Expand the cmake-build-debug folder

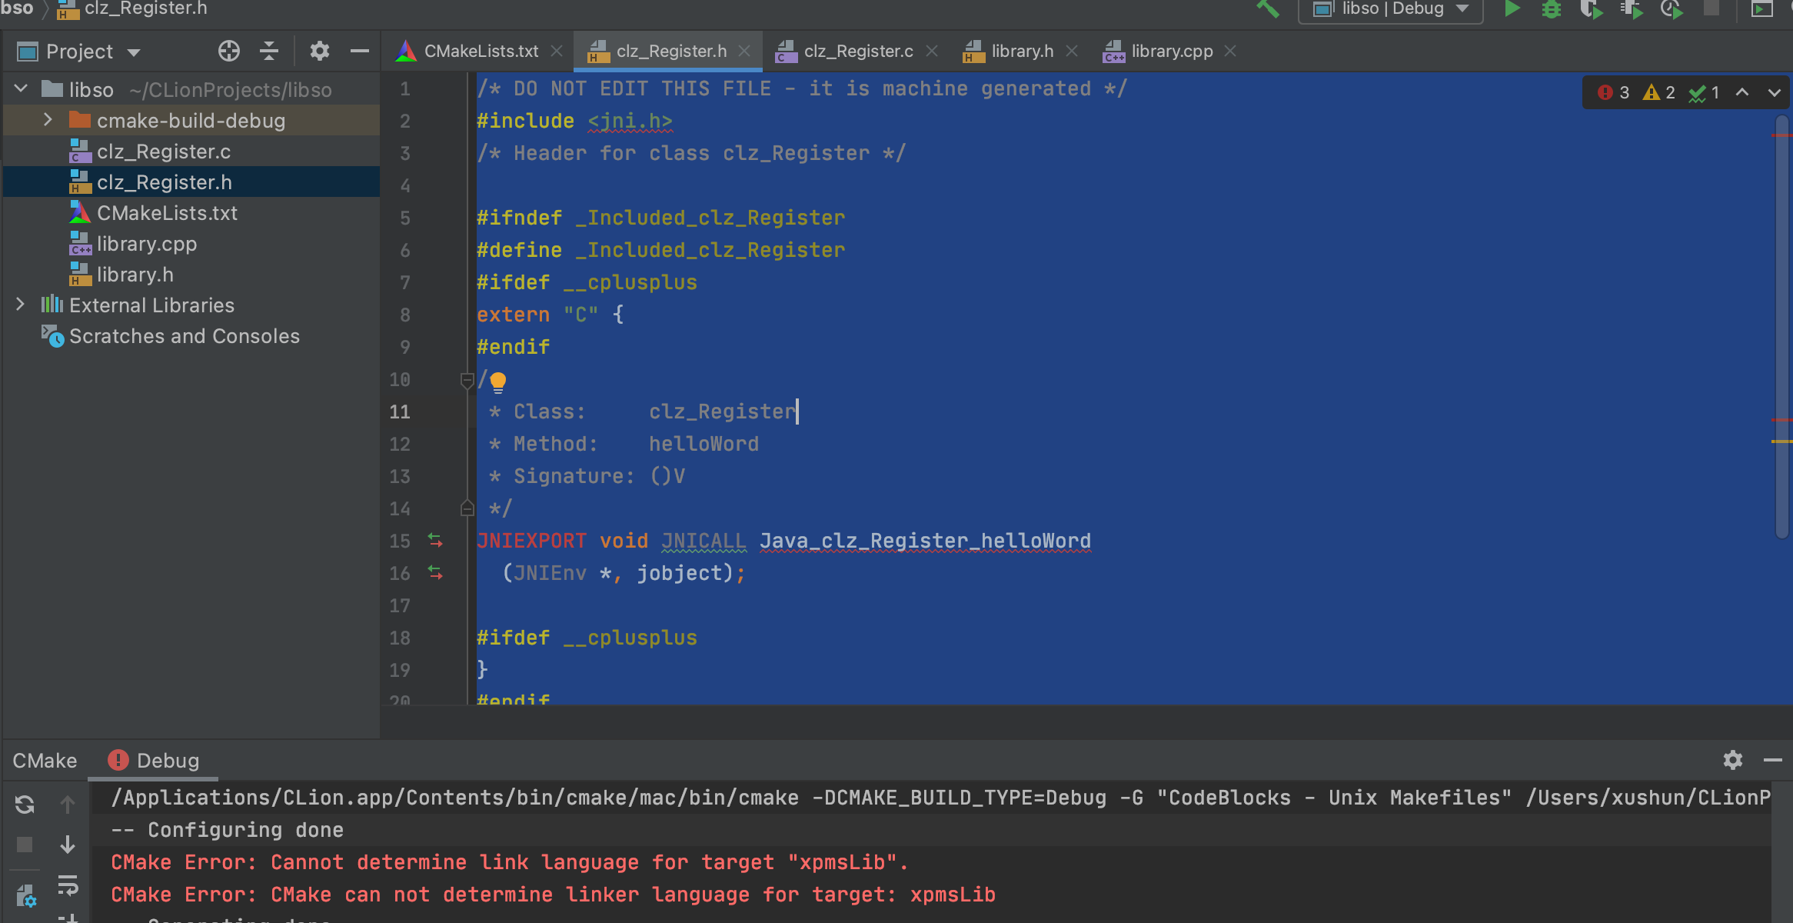(48, 120)
